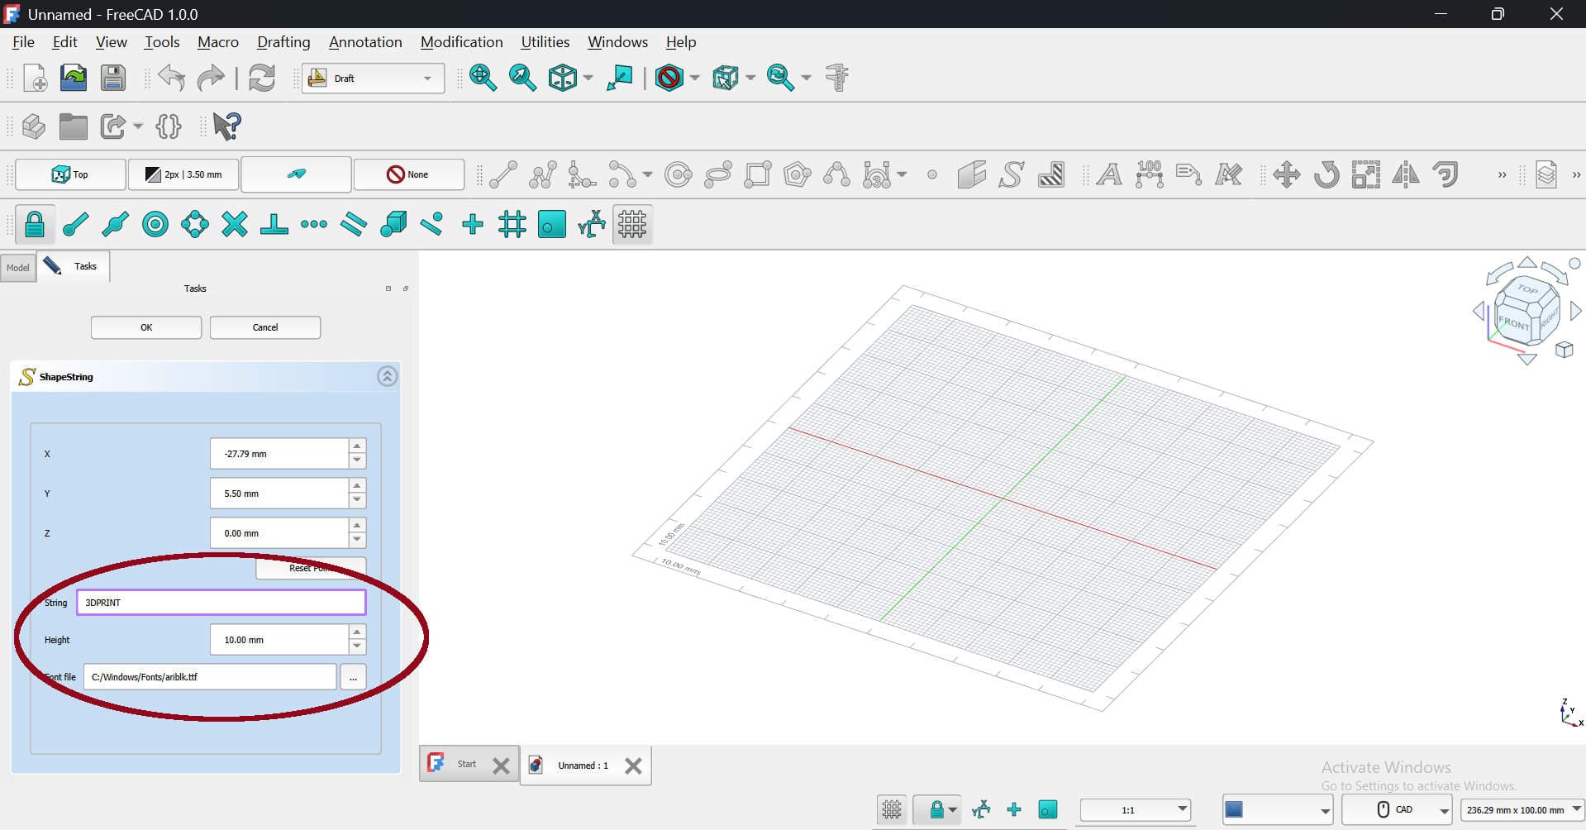Click the String input field containing 3DPRINT
The image size is (1586, 830).
[221, 603]
